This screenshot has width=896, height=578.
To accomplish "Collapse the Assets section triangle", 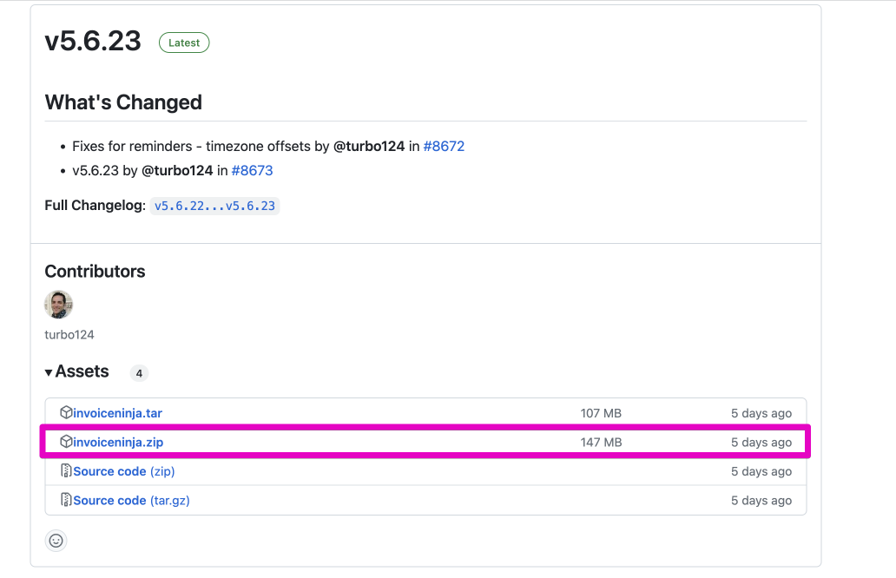I will (49, 372).
